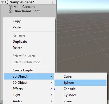The image size is (109, 104).
Task: Create a Plane from the submenu
Action: (80, 101)
